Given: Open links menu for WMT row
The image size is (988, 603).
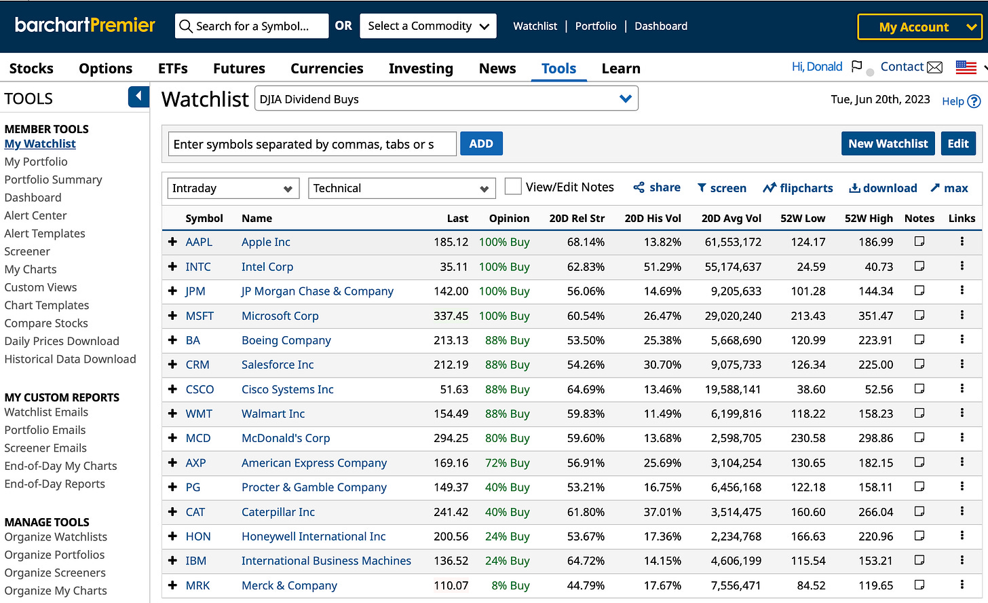Looking at the screenshot, I should pyautogui.click(x=962, y=413).
